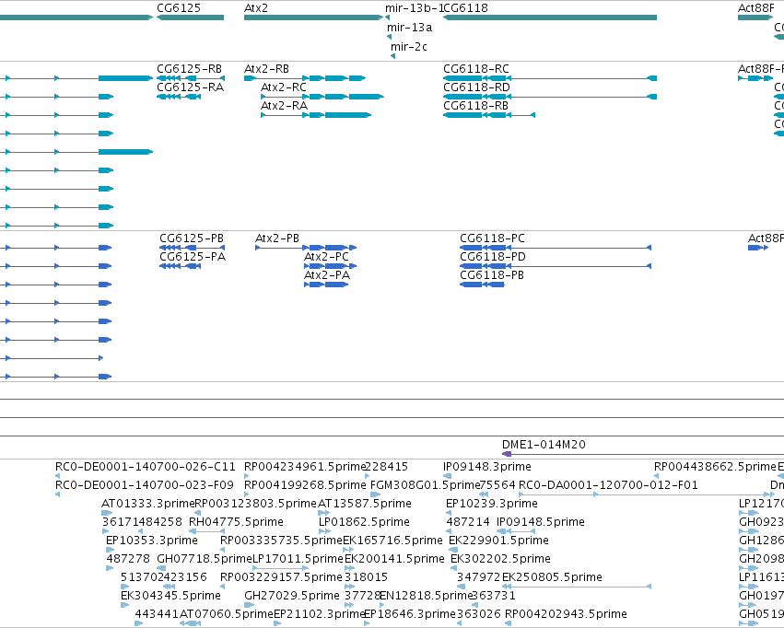Image resolution: width=784 pixels, height=628 pixels.
Task: Select RC0-DE0001-140700-026-C11 label
Action: point(145,467)
